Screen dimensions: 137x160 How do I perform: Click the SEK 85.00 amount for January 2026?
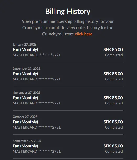113,49
